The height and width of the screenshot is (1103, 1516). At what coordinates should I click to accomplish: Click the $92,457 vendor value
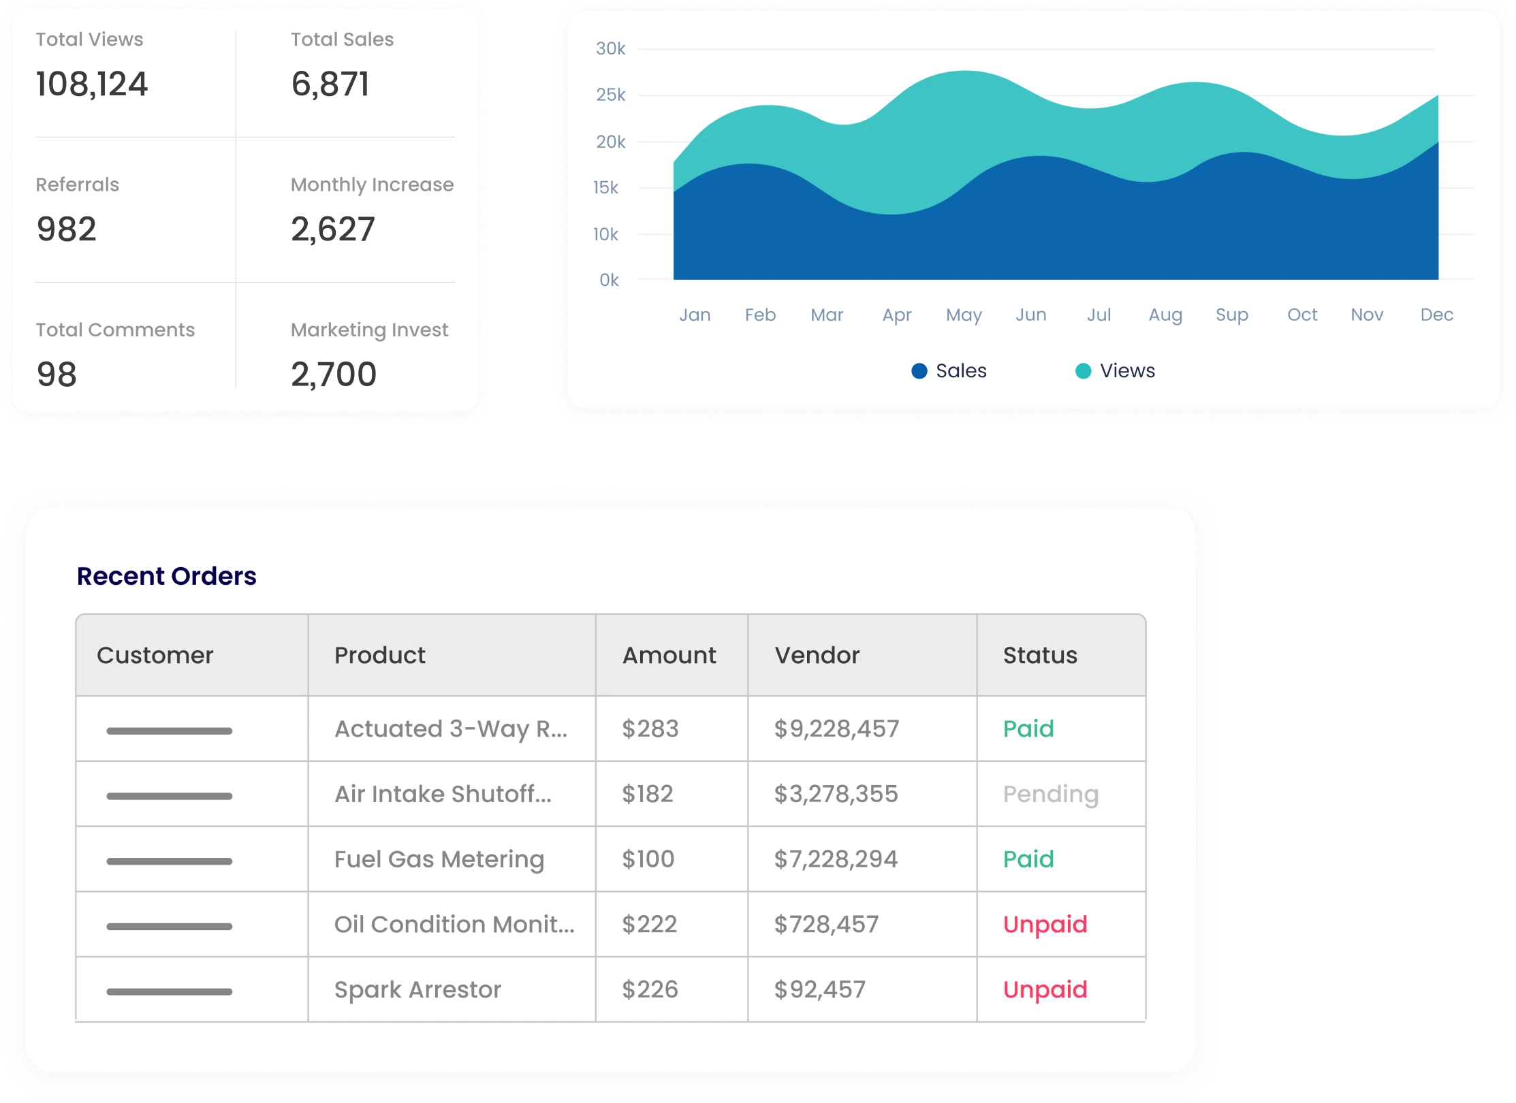click(x=819, y=990)
